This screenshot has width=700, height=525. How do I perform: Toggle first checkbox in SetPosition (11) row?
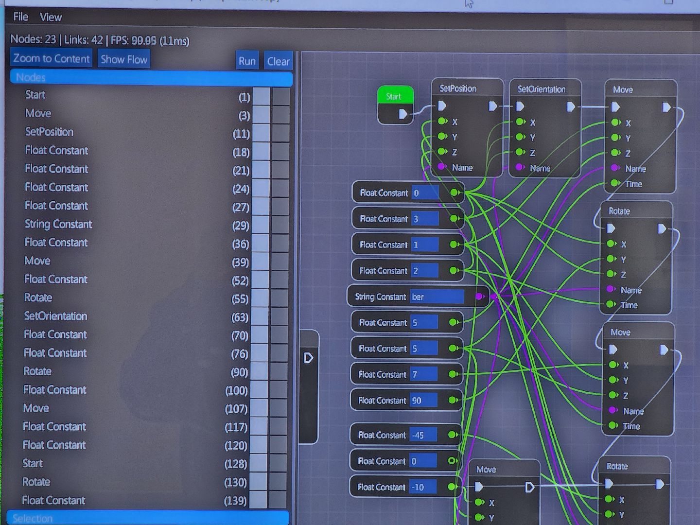click(261, 133)
